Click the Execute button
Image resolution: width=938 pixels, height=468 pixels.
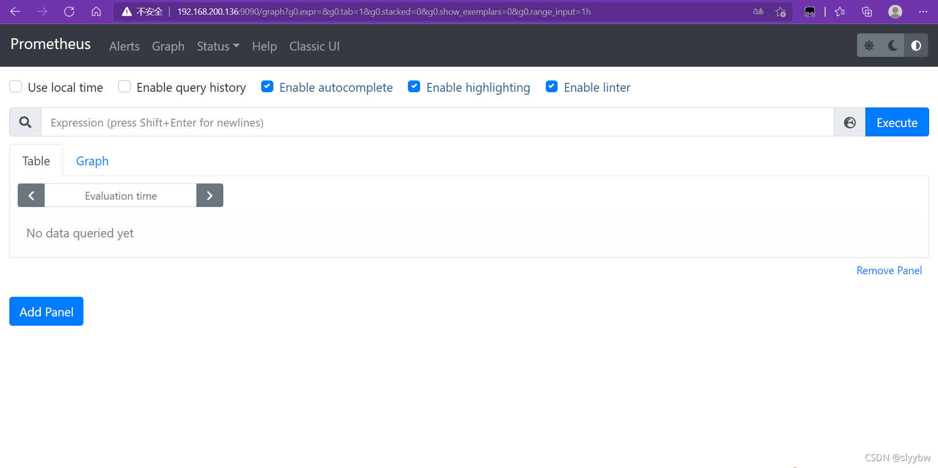(x=897, y=122)
